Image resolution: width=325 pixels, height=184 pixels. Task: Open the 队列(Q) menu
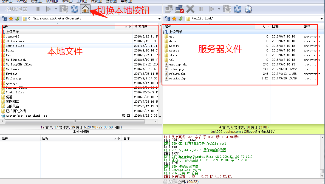coord(52,1)
